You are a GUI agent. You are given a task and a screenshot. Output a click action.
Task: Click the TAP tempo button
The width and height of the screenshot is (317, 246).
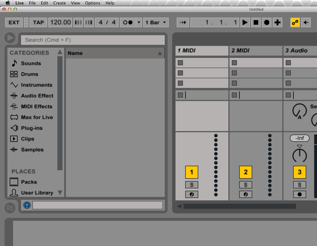click(38, 22)
